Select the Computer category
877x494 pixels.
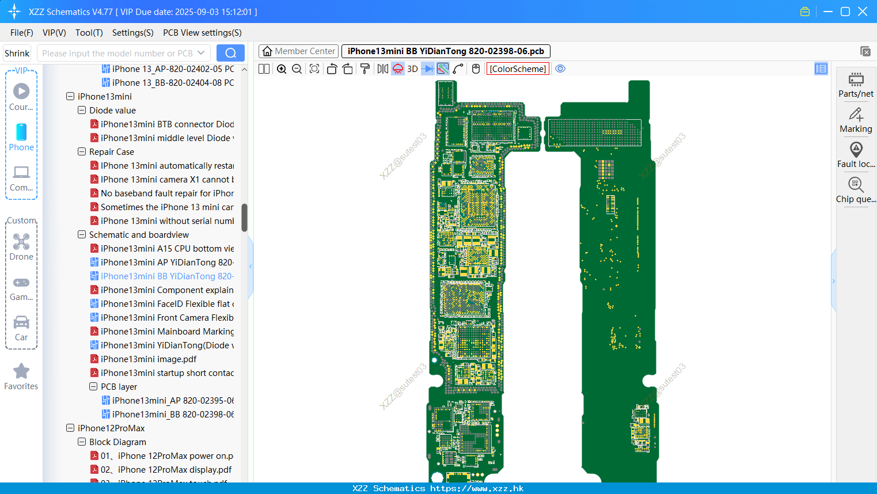(x=21, y=178)
